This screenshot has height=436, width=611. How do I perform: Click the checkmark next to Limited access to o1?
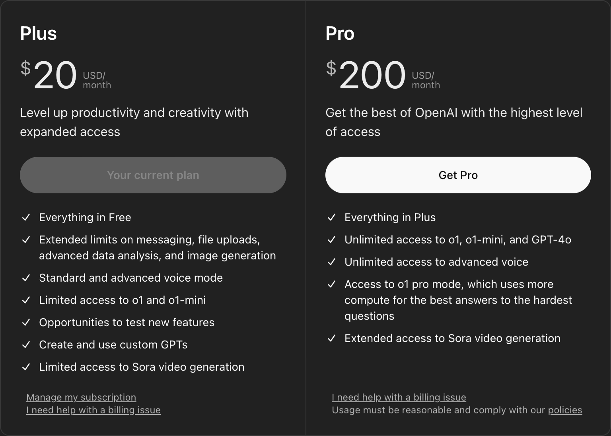(26, 300)
